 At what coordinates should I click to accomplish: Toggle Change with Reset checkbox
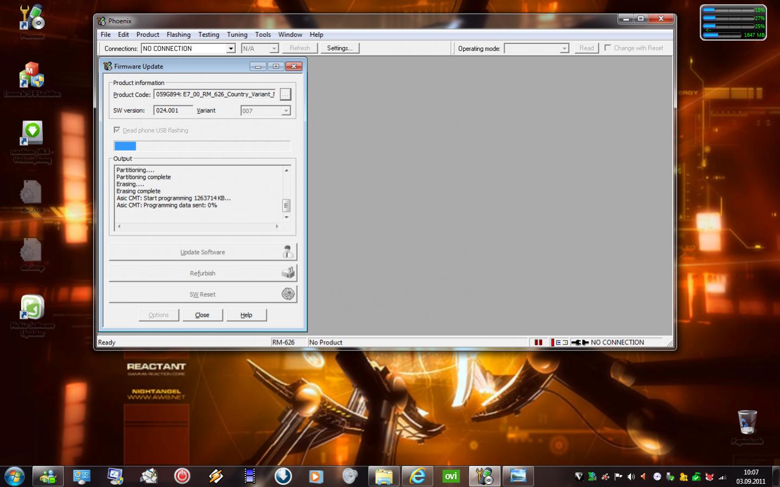point(608,48)
